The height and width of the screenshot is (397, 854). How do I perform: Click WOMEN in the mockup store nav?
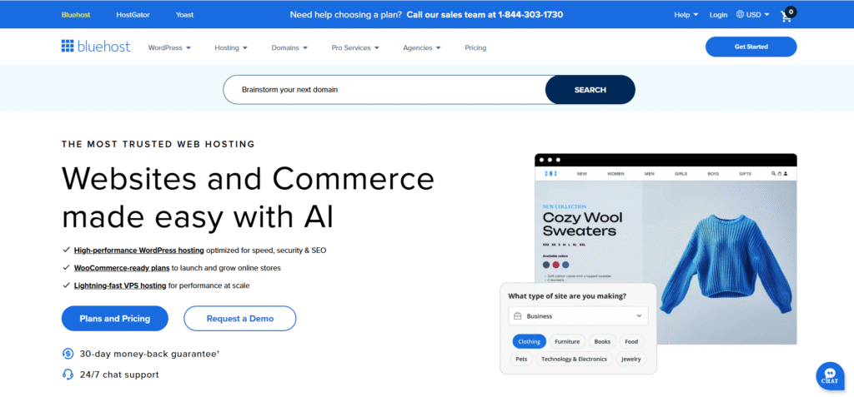click(x=615, y=174)
